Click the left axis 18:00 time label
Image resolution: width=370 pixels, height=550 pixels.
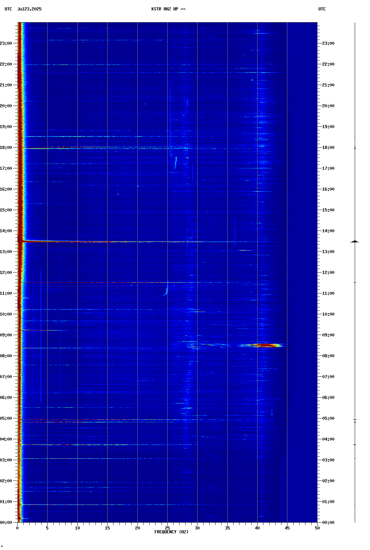point(6,148)
